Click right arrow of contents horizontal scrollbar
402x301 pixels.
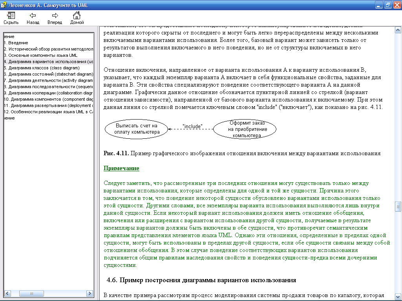(90, 293)
